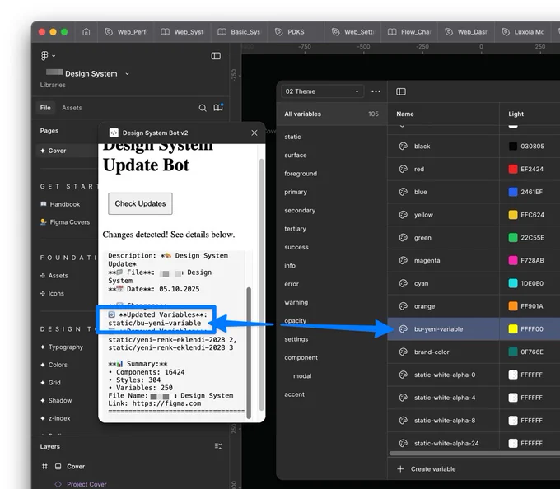Viewport: 560px width, 489px height.
Task: Select the accent variable group
Action: (x=294, y=394)
